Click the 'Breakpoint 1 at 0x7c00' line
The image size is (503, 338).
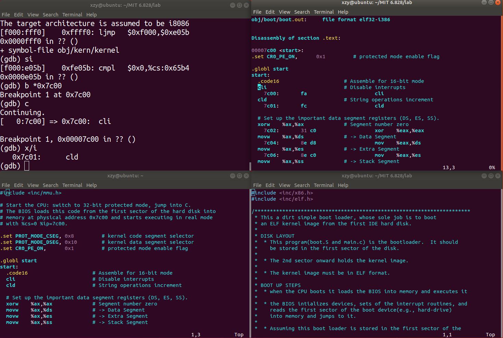pos(45,95)
